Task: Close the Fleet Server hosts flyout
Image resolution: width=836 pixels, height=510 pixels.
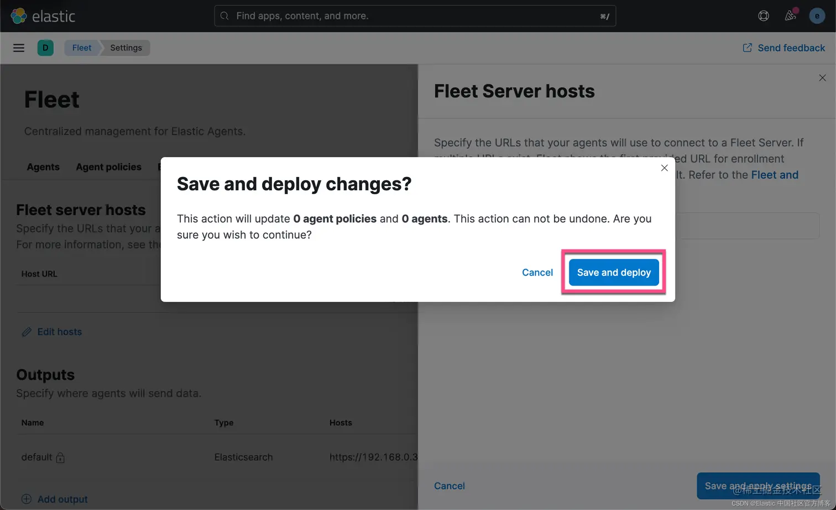Action: coord(822,78)
